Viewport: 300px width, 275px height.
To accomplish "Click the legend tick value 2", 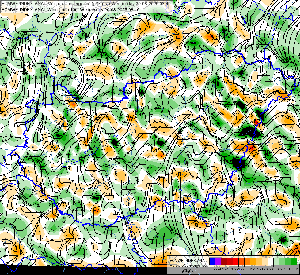I will pyautogui.click(x=297, y=269).
